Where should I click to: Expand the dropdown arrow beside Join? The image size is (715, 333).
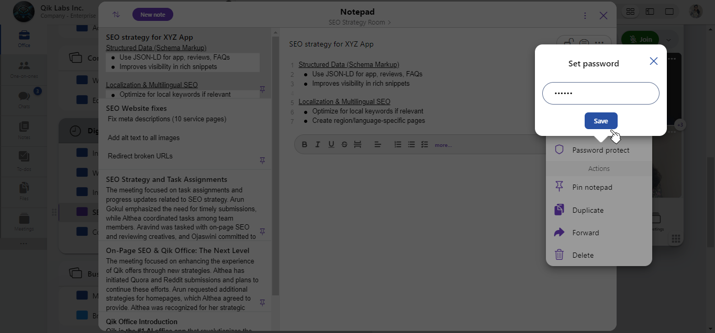tap(668, 39)
